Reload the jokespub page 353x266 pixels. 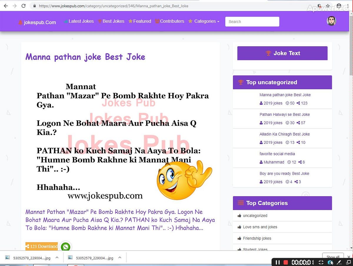tap(23, 6)
